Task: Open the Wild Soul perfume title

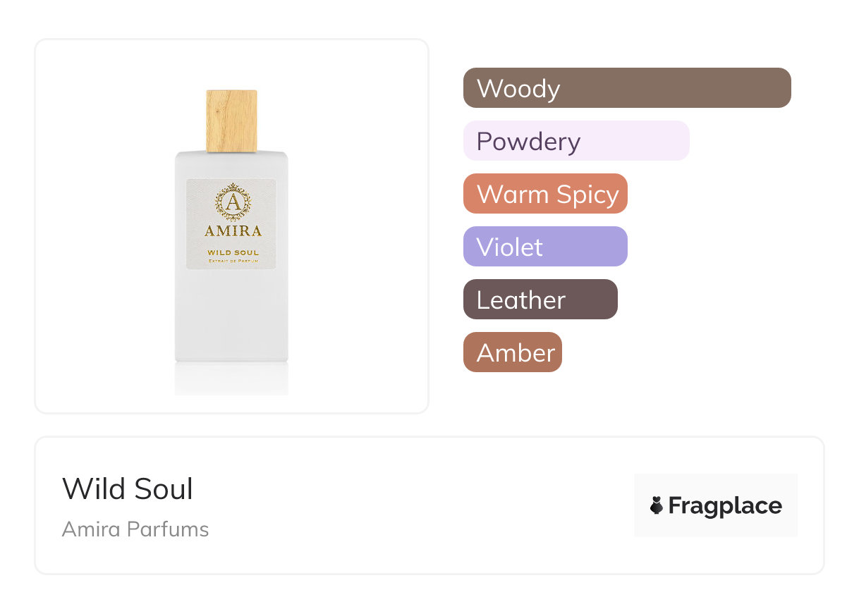Action: [128, 489]
